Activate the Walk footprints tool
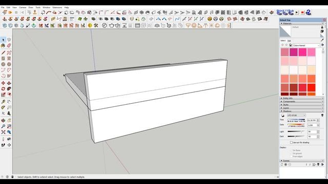 (3, 145)
